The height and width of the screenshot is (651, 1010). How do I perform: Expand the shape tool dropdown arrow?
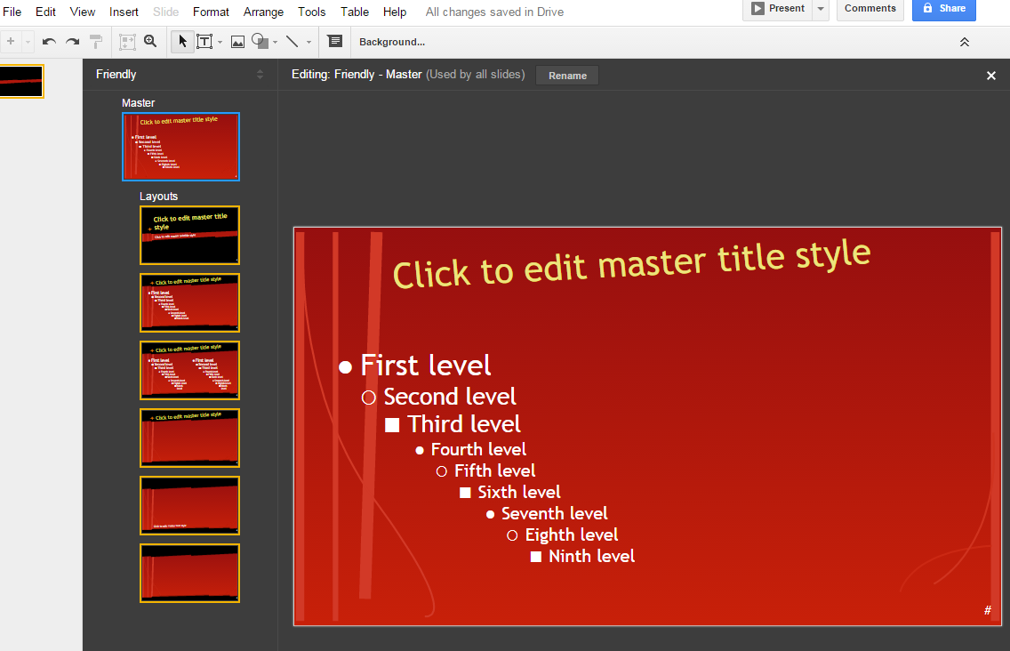point(275,43)
